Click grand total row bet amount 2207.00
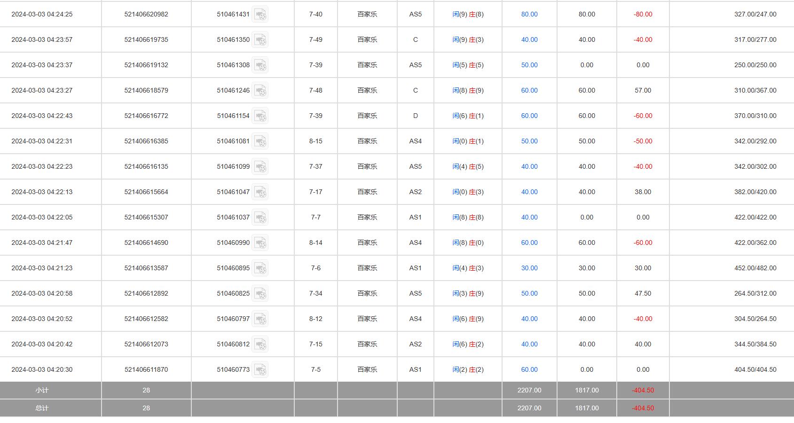Image resolution: width=794 pixels, height=423 pixels. click(529, 408)
